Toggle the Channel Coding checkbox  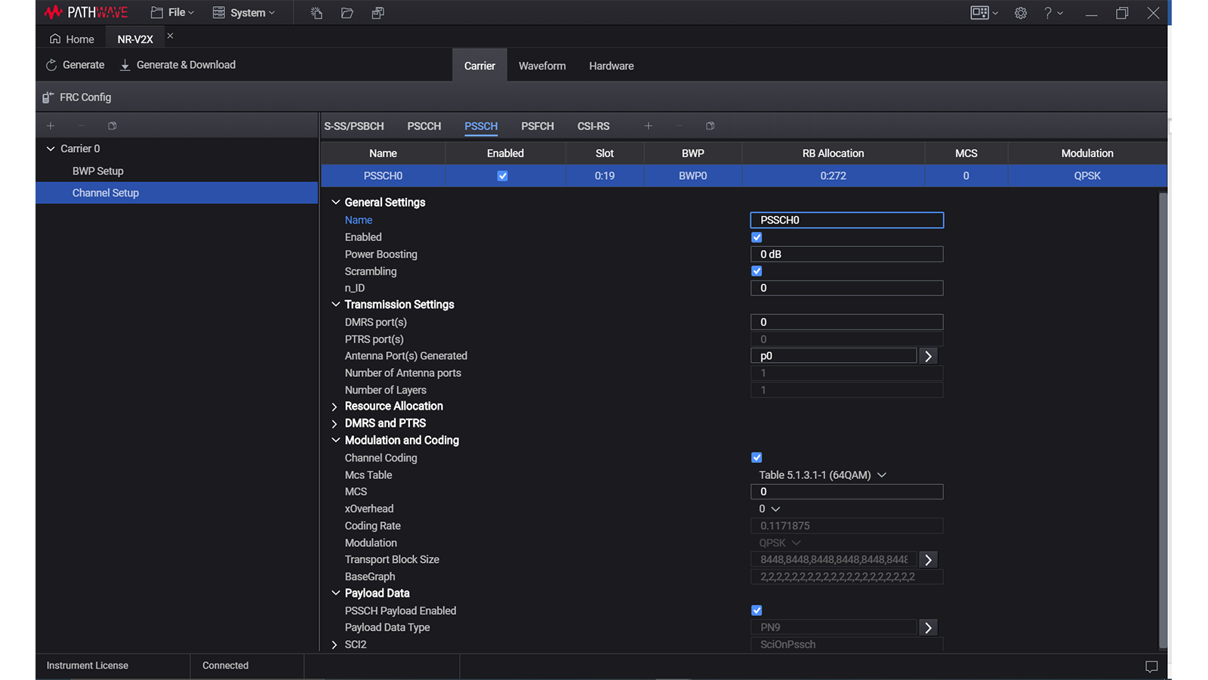(x=757, y=458)
